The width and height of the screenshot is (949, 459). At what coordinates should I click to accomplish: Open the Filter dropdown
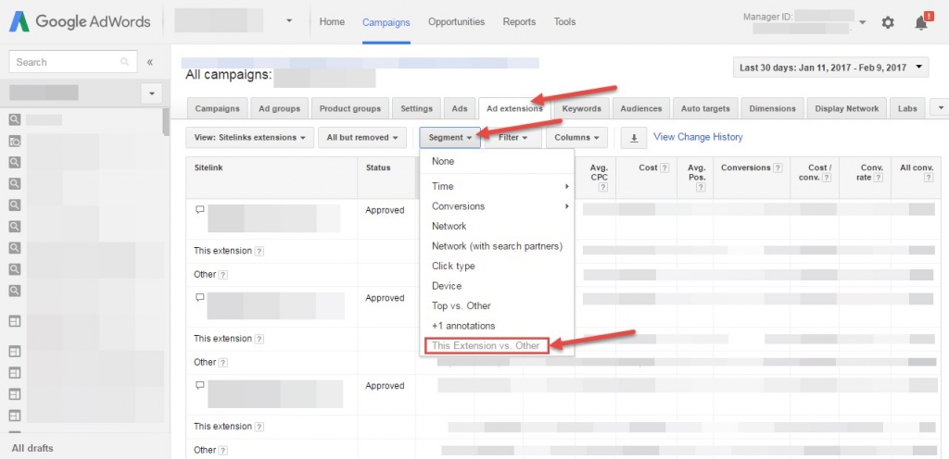tap(512, 138)
